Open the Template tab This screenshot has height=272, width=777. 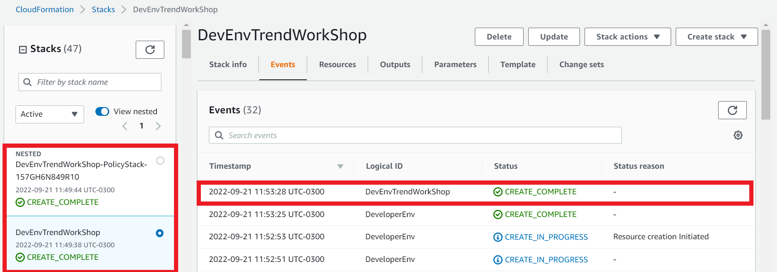518,65
